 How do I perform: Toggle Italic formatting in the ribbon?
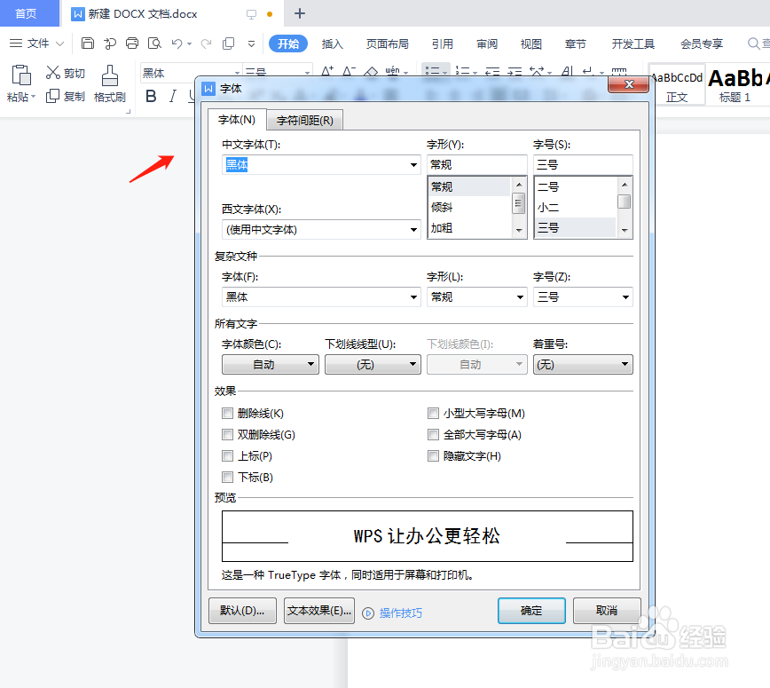point(172,96)
